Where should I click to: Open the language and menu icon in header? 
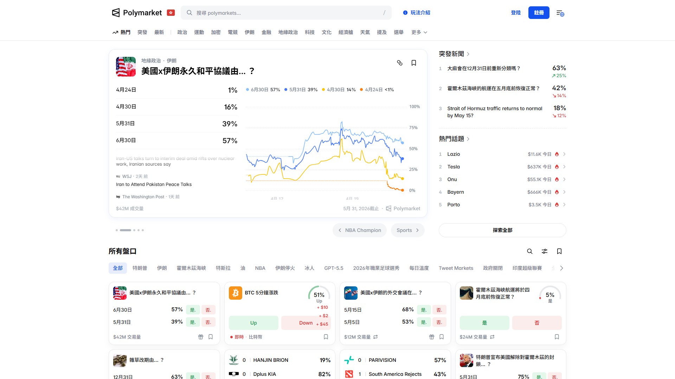(x=560, y=13)
